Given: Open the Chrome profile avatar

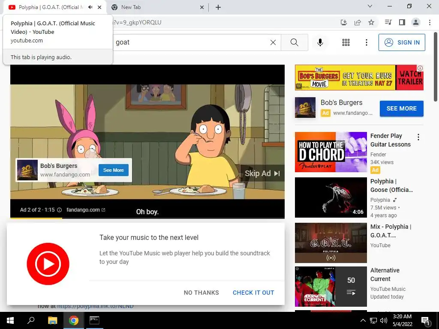Looking at the screenshot, I should [x=416, y=22].
